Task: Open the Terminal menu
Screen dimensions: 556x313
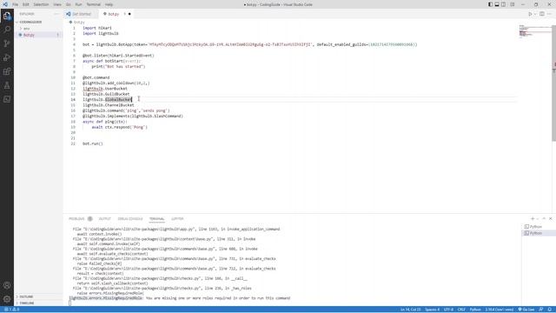Action: 94,4
